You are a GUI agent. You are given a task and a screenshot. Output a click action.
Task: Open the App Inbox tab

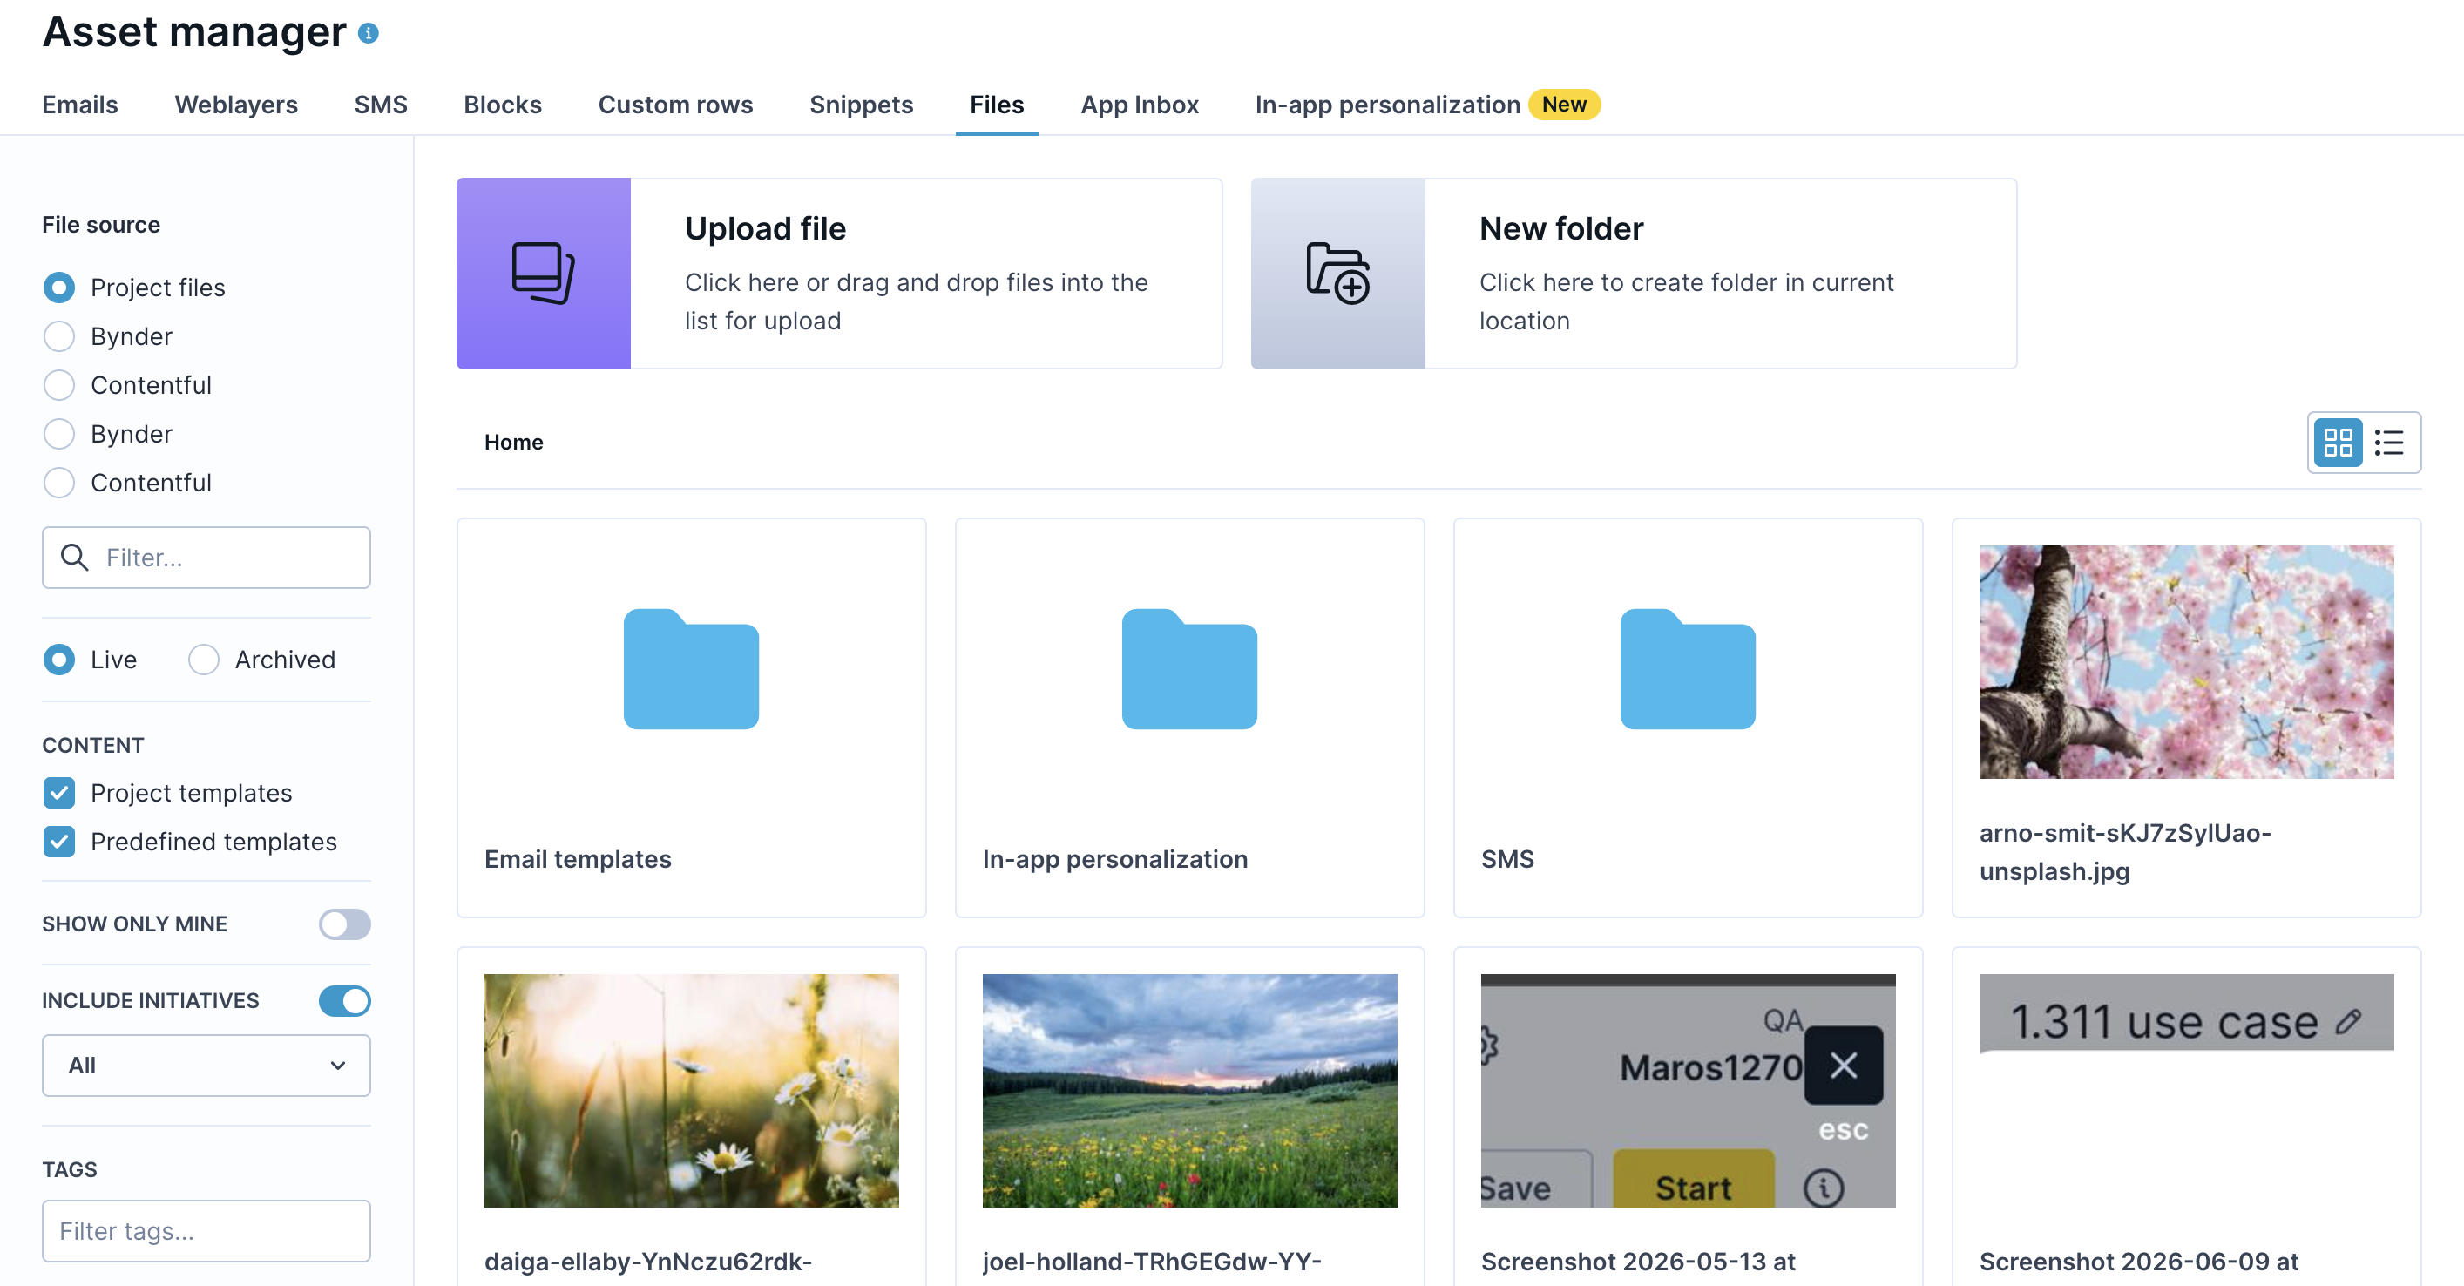coord(1141,105)
